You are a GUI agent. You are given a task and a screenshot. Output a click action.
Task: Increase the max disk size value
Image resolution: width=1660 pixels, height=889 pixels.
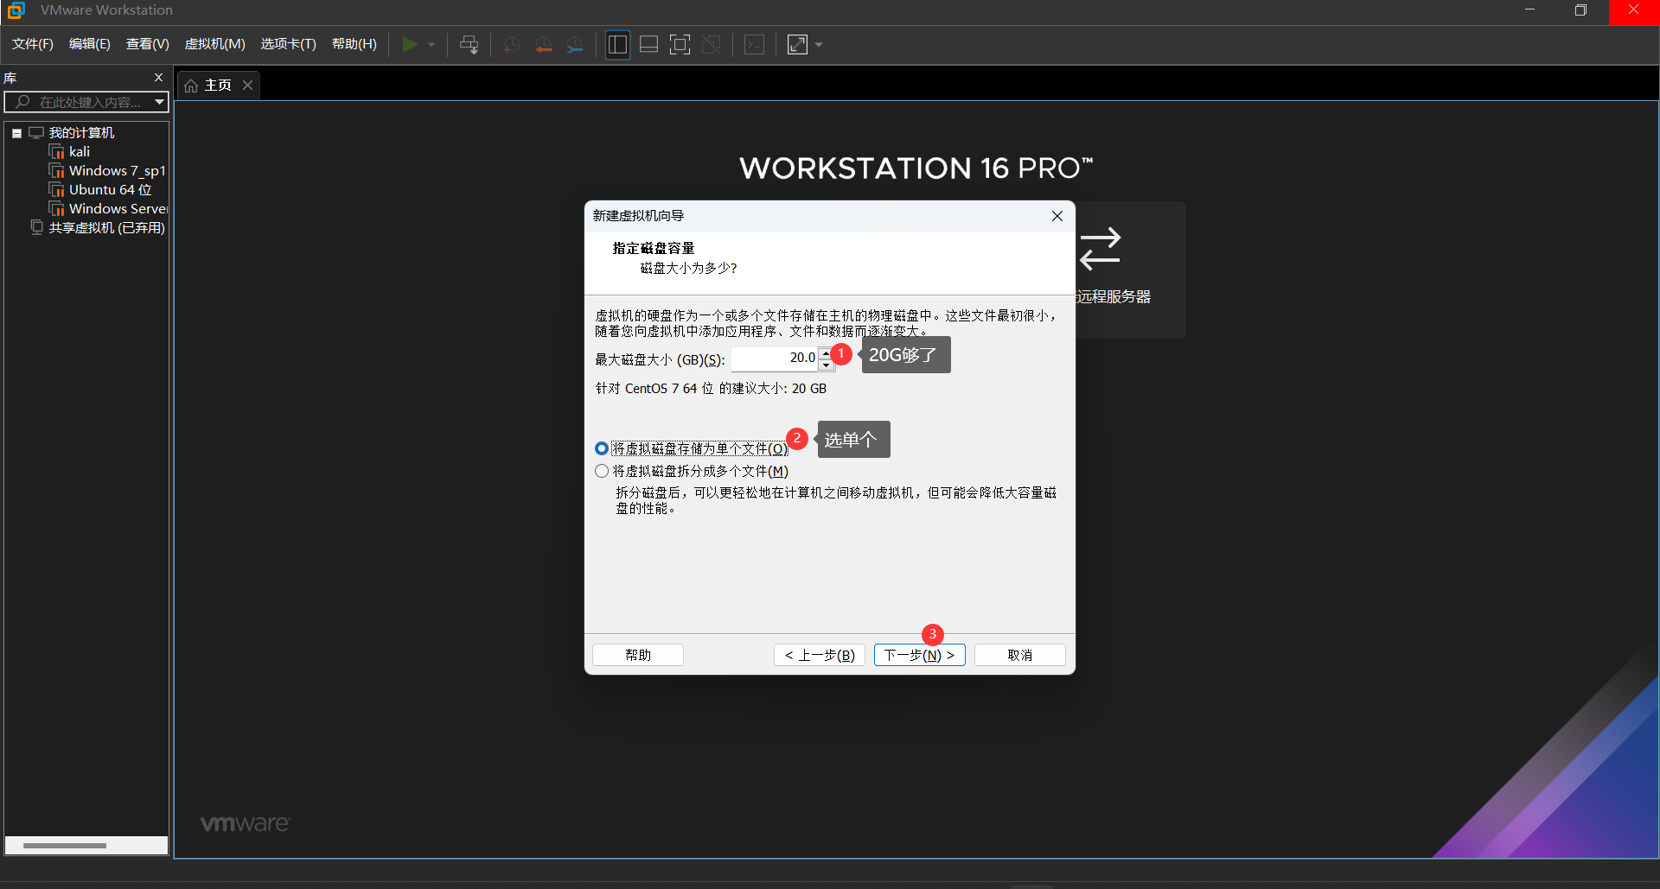point(827,352)
